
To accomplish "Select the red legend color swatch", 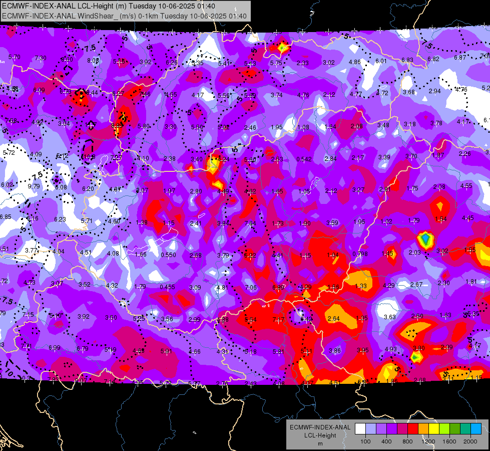I will pos(413,429).
